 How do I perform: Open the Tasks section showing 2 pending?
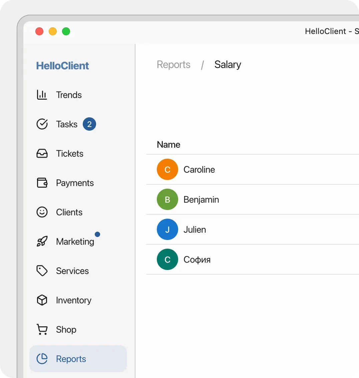66,124
